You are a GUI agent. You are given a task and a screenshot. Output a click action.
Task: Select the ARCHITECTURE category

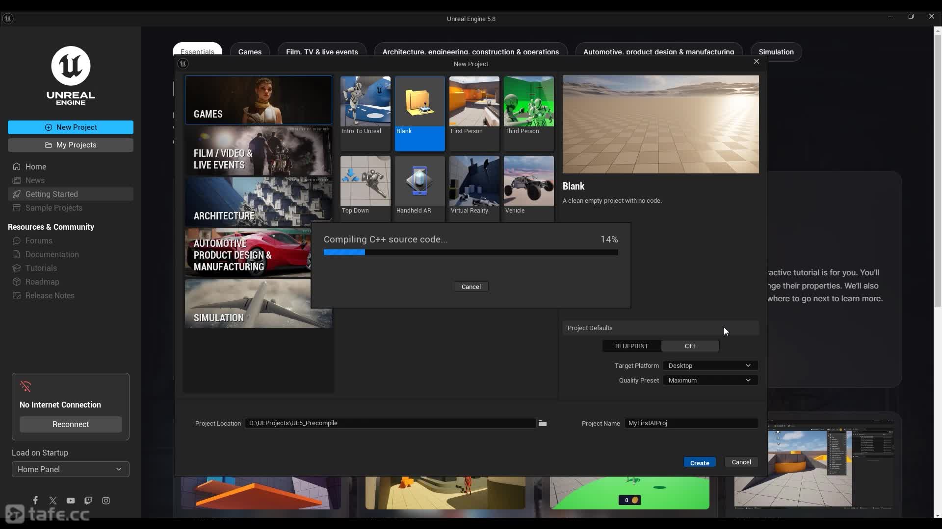(259, 202)
